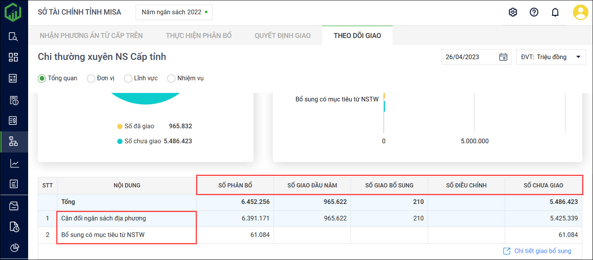Switch to Thực hiện phân bổ tab
Image resolution: width=593 pixels, height=260 pixels.
(x=198, y=36)
